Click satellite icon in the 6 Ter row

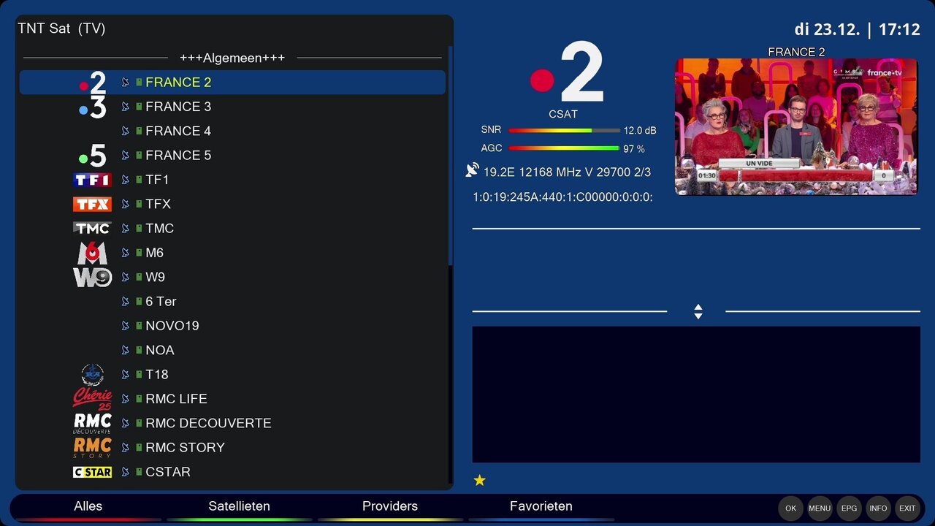[126, 301]
